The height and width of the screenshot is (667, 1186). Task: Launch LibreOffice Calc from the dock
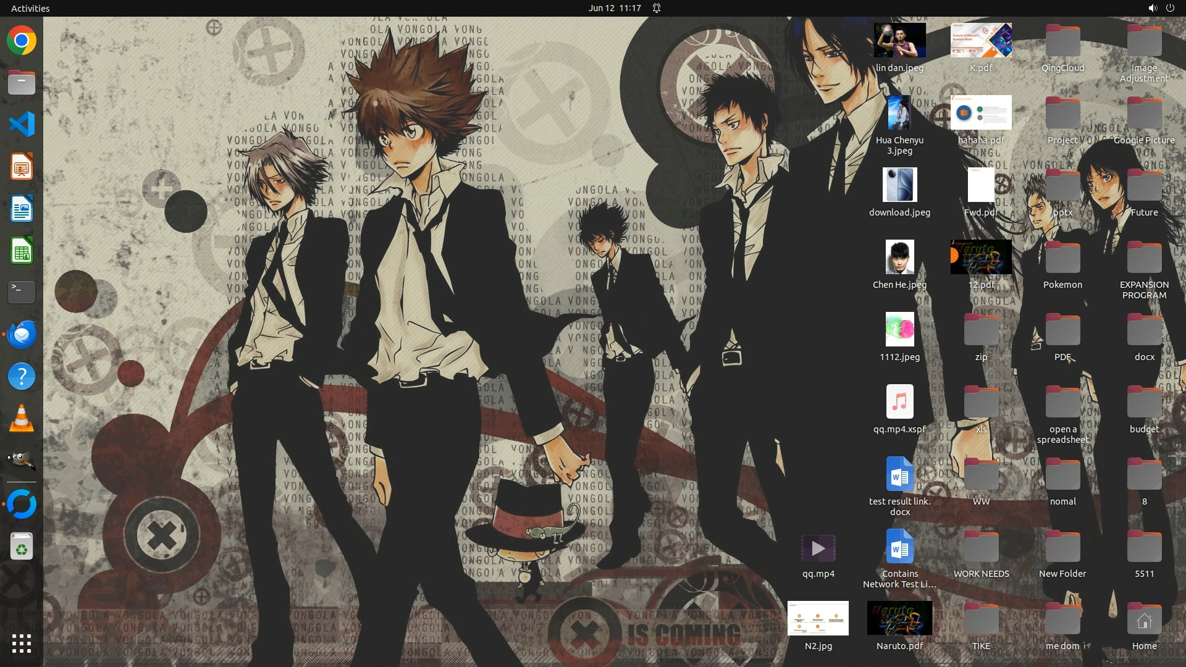22,251
